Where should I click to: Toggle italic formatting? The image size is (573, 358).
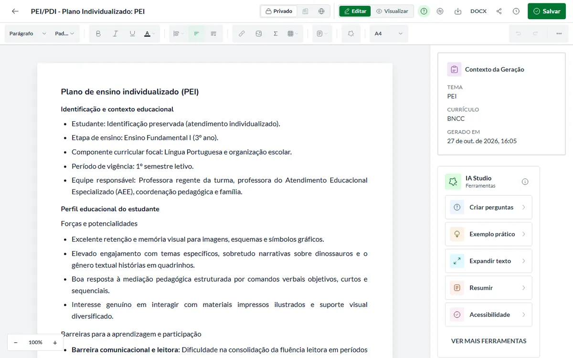[115, 33]
